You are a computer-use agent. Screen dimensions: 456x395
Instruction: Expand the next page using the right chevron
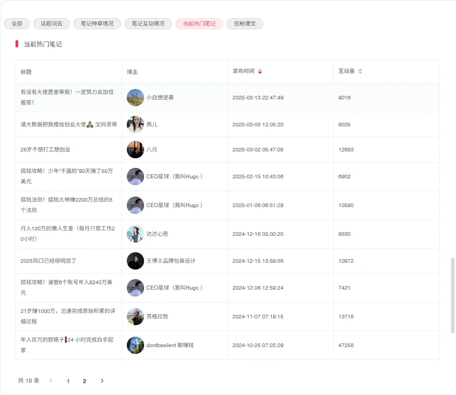(x=102, y=380)
